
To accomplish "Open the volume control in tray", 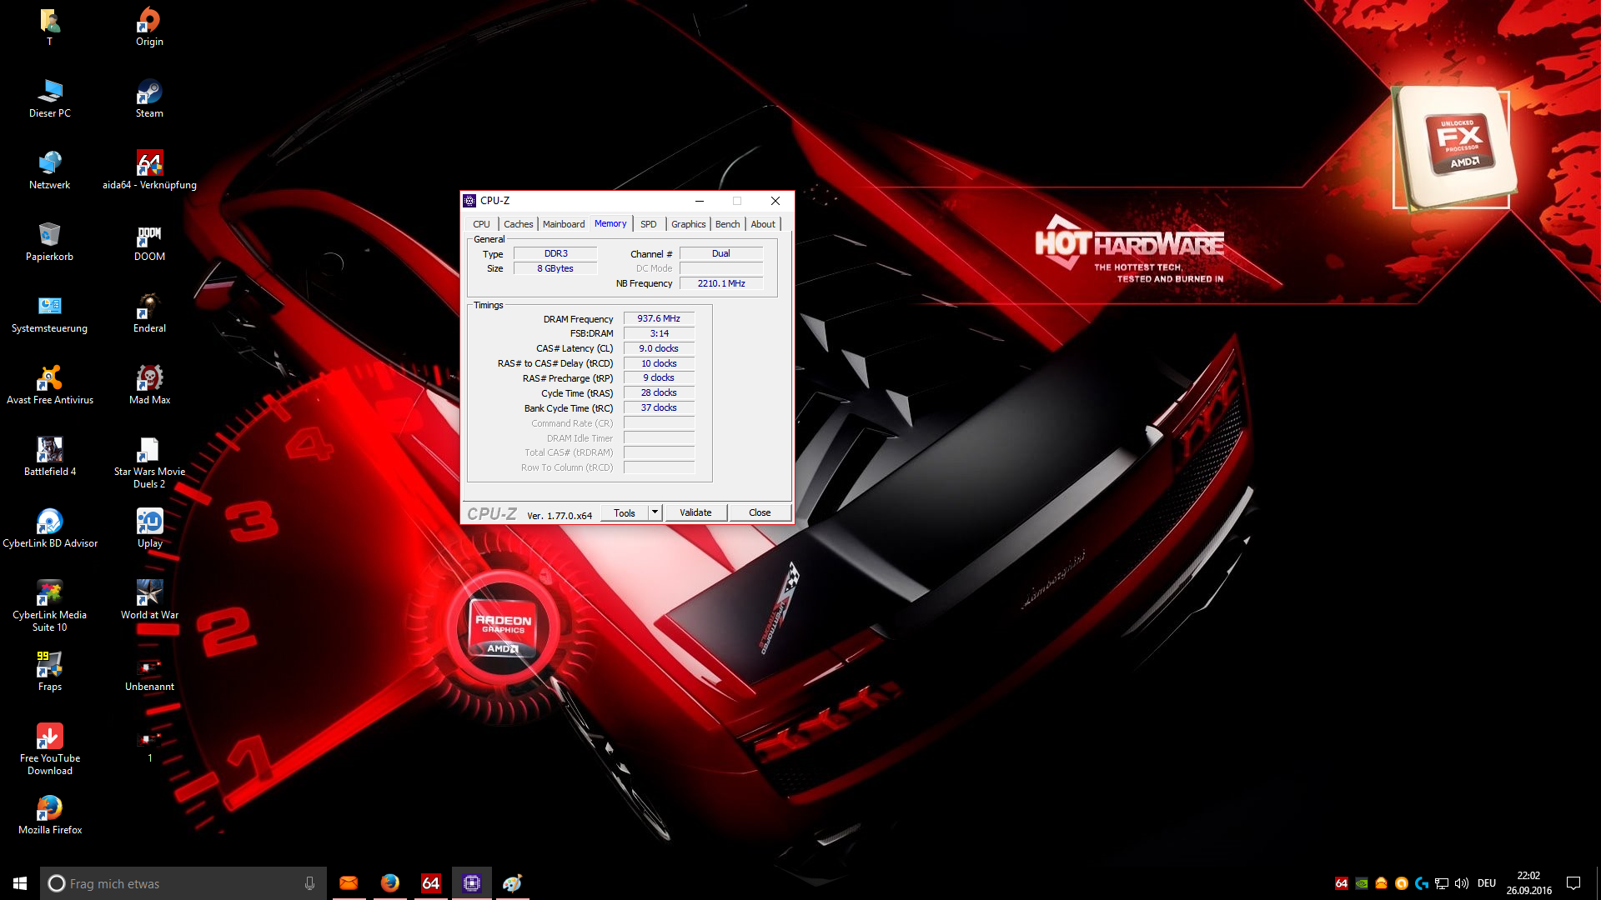I will pos(1461,883).
